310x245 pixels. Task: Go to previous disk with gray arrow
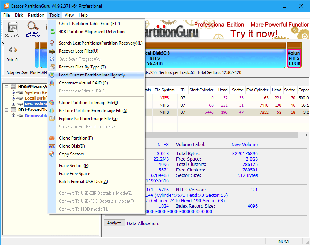click(10, 50)
